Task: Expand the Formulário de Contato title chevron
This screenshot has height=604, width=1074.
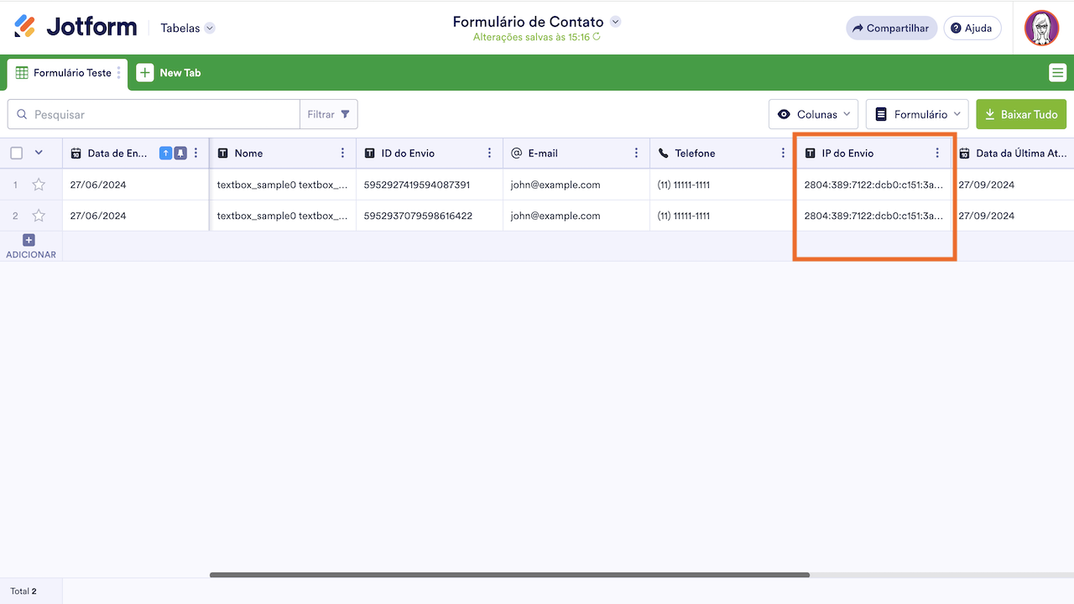Action: click(615, 22)
